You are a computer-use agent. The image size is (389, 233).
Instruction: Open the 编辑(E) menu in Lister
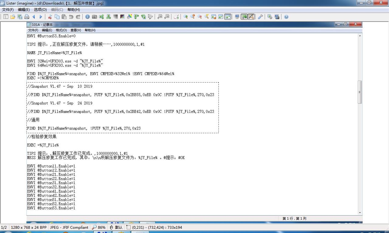click(x=24, y=10)
